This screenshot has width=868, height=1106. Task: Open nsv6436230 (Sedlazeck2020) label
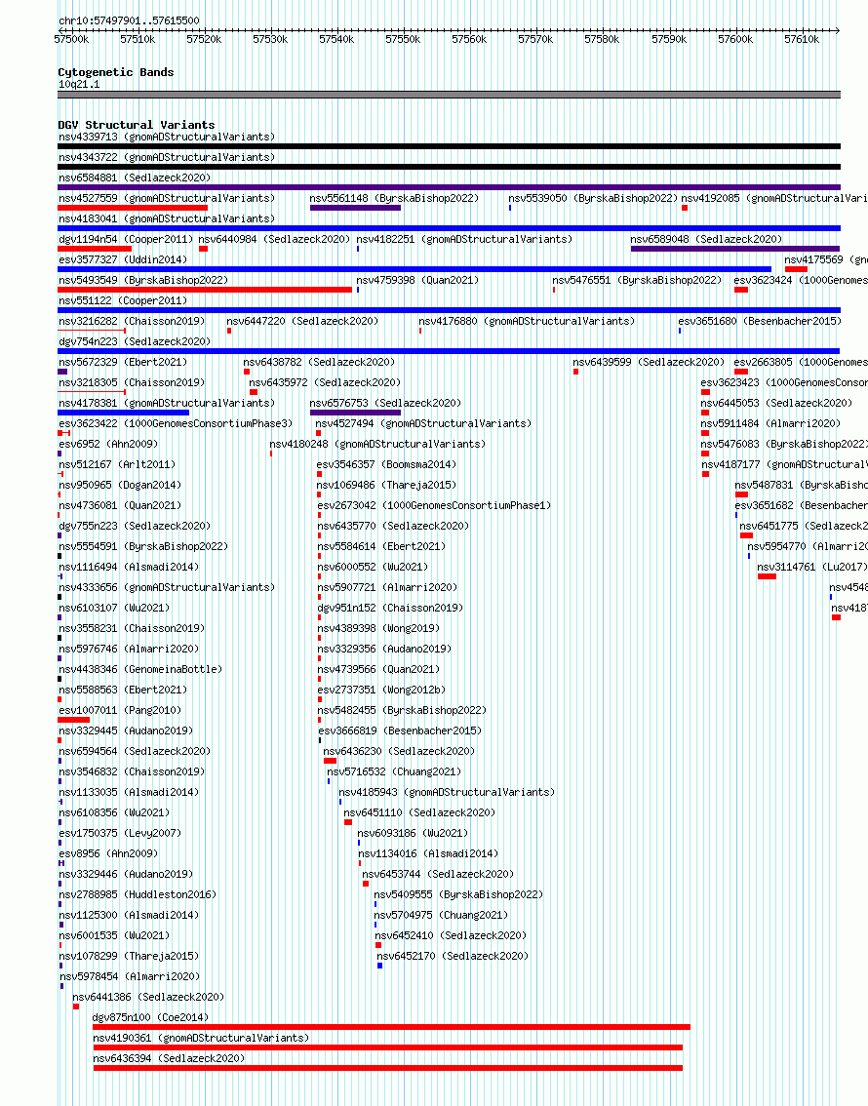pos(399,751)
